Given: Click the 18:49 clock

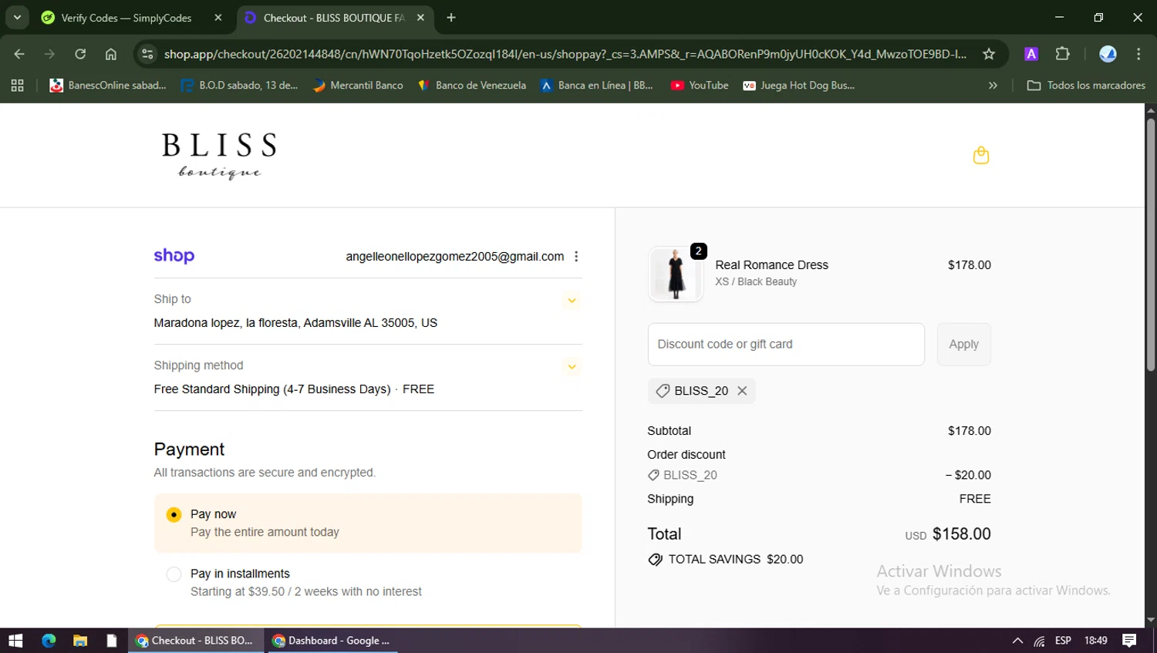Looking at the screenshot, I should [x=1095, y=641].
